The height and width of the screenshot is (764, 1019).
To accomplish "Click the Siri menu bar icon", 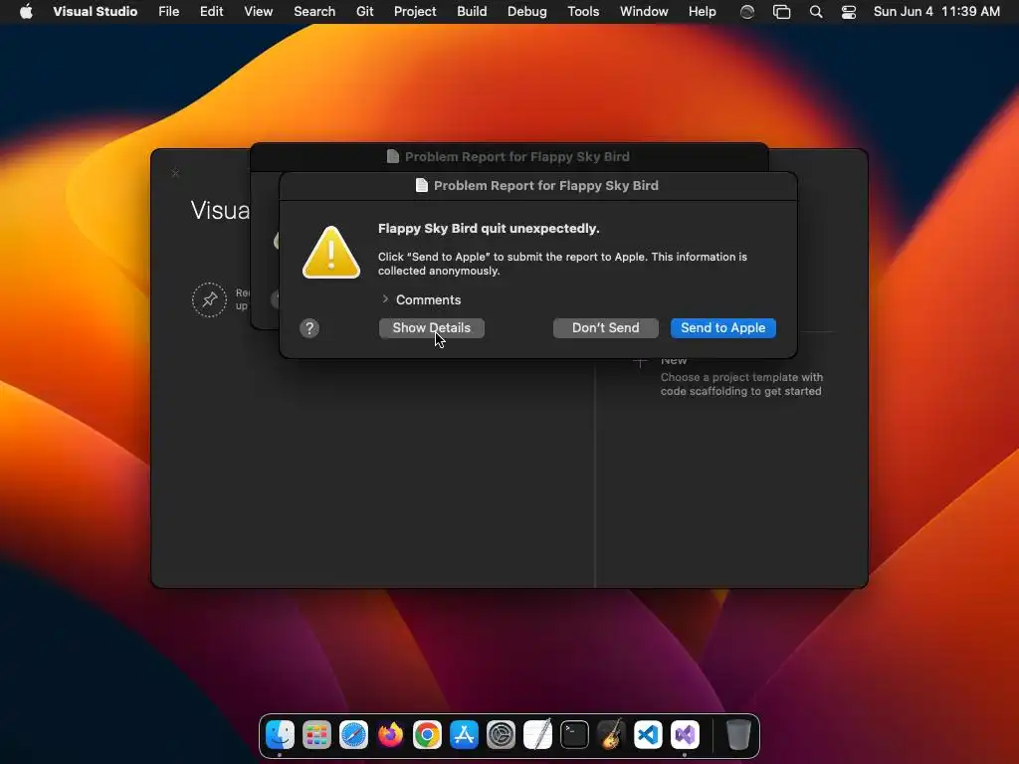I will (747, 12).
